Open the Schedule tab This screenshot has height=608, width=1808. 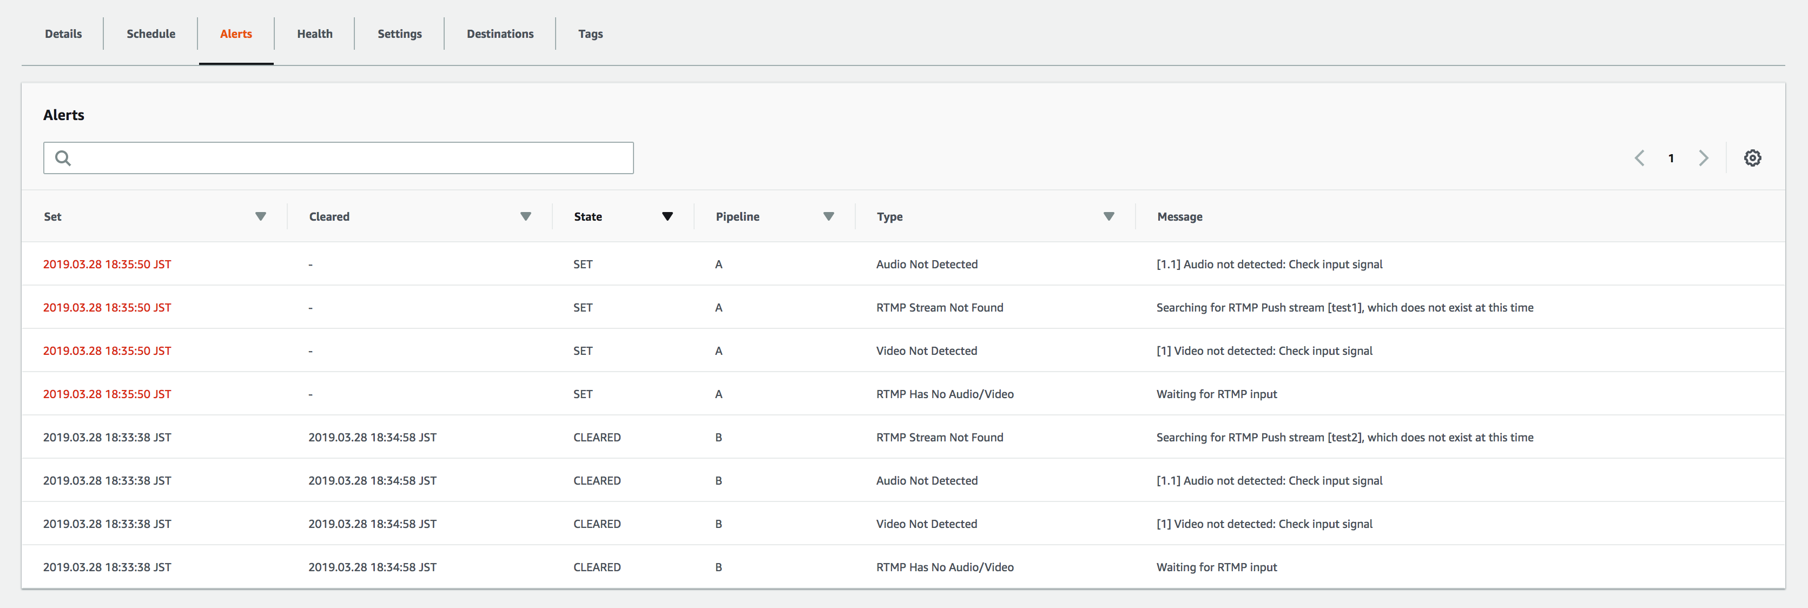tap(151, 34)
